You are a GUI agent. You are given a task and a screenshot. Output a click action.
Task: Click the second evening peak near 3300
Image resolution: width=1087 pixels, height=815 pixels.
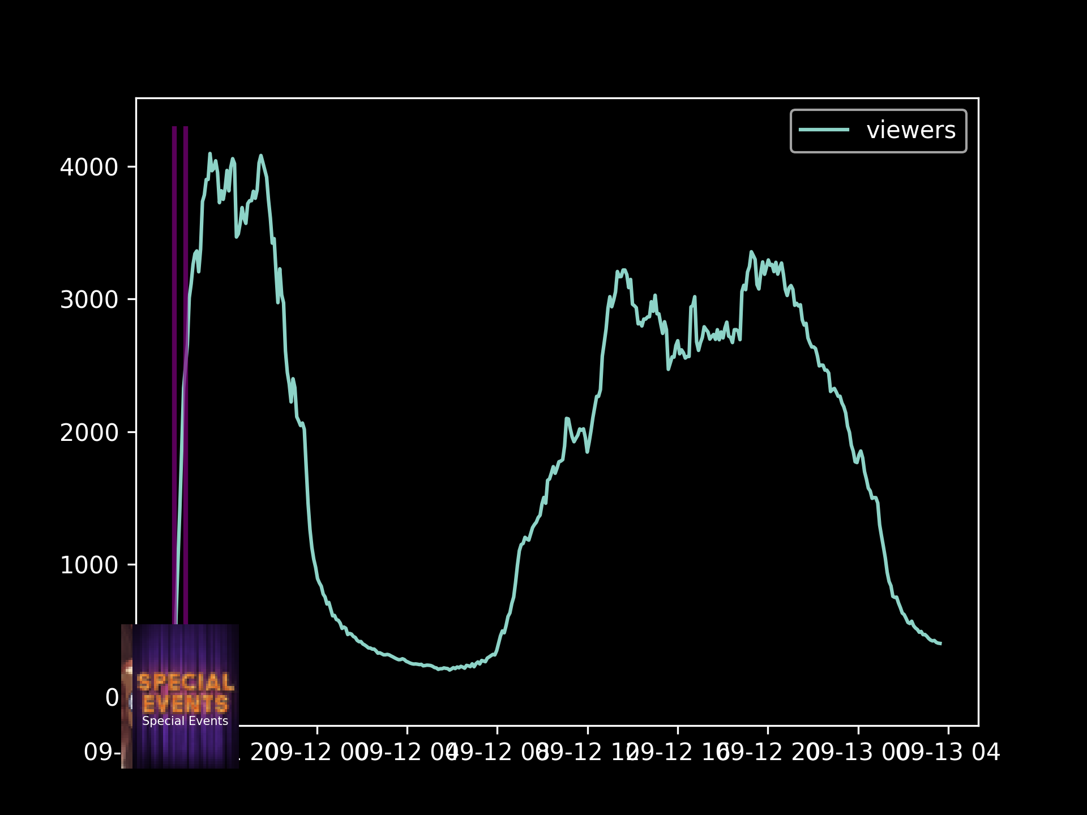751,252
